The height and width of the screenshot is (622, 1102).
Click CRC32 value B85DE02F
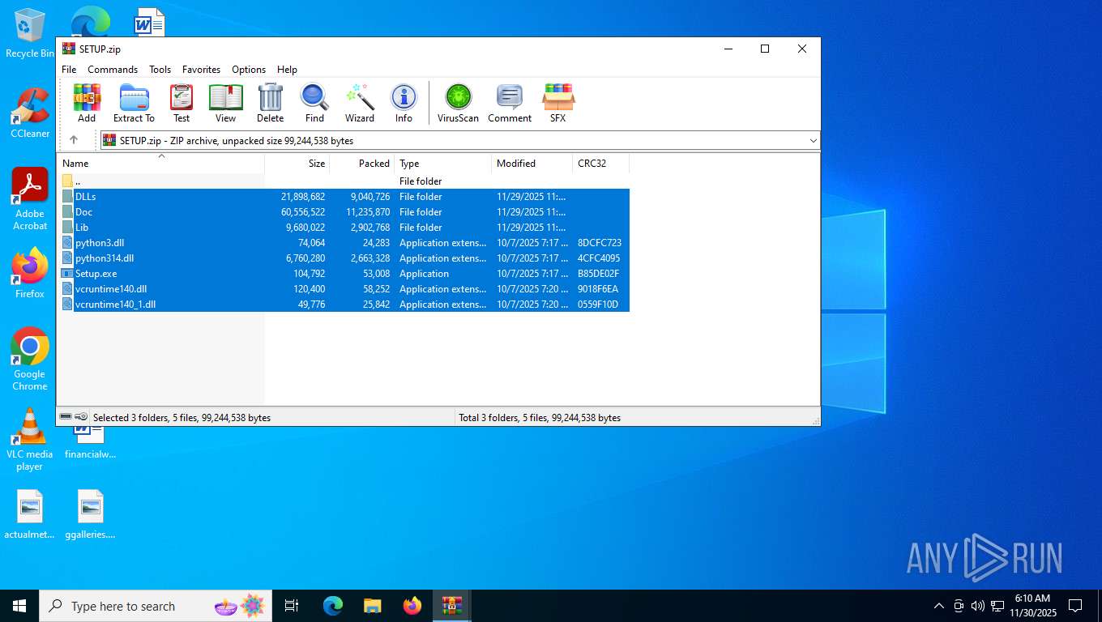coord(599,274)
